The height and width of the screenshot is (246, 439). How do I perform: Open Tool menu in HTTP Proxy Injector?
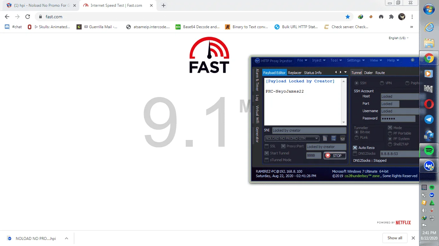[x=336, y=60]
